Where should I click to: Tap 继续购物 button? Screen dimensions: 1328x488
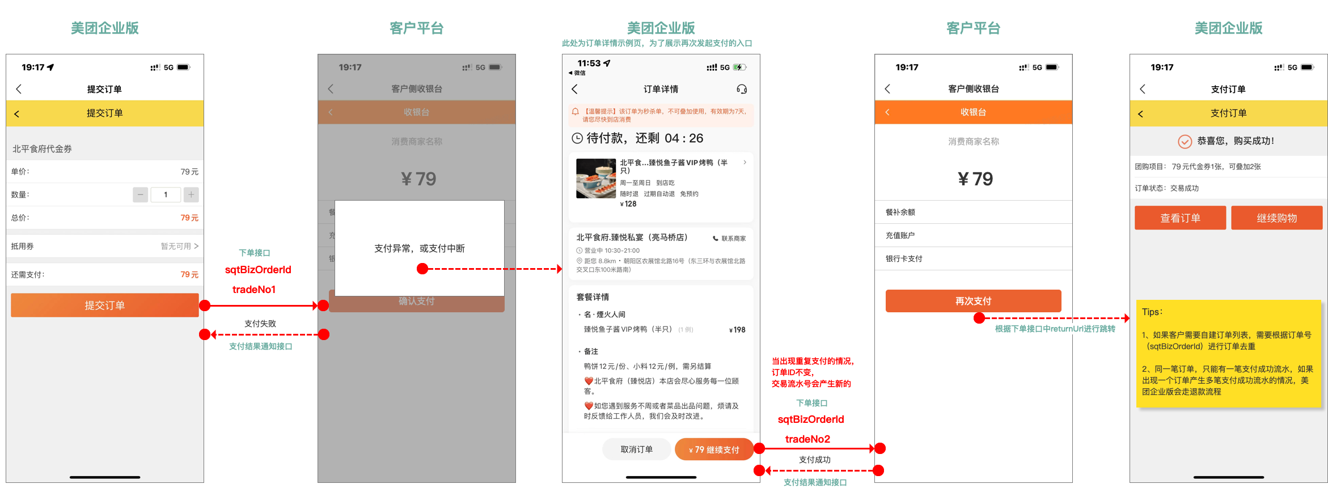(x=1277, y=218)
